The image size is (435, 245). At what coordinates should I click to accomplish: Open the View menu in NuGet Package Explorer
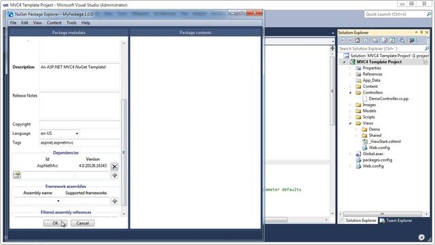tap(37, 22)
